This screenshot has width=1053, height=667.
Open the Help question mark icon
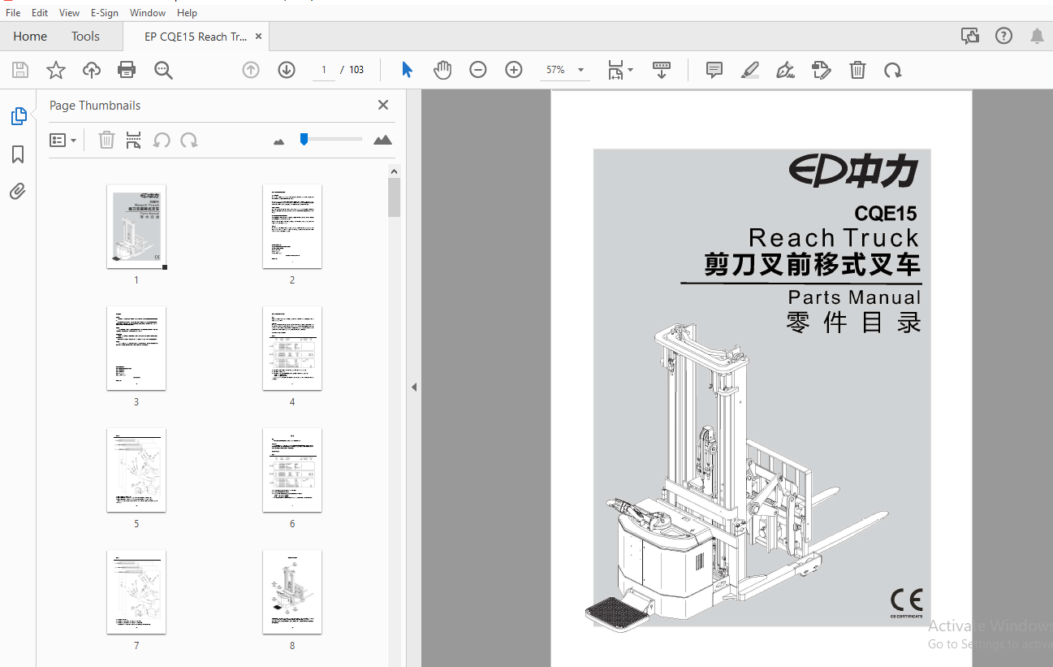pos(1003,36)
